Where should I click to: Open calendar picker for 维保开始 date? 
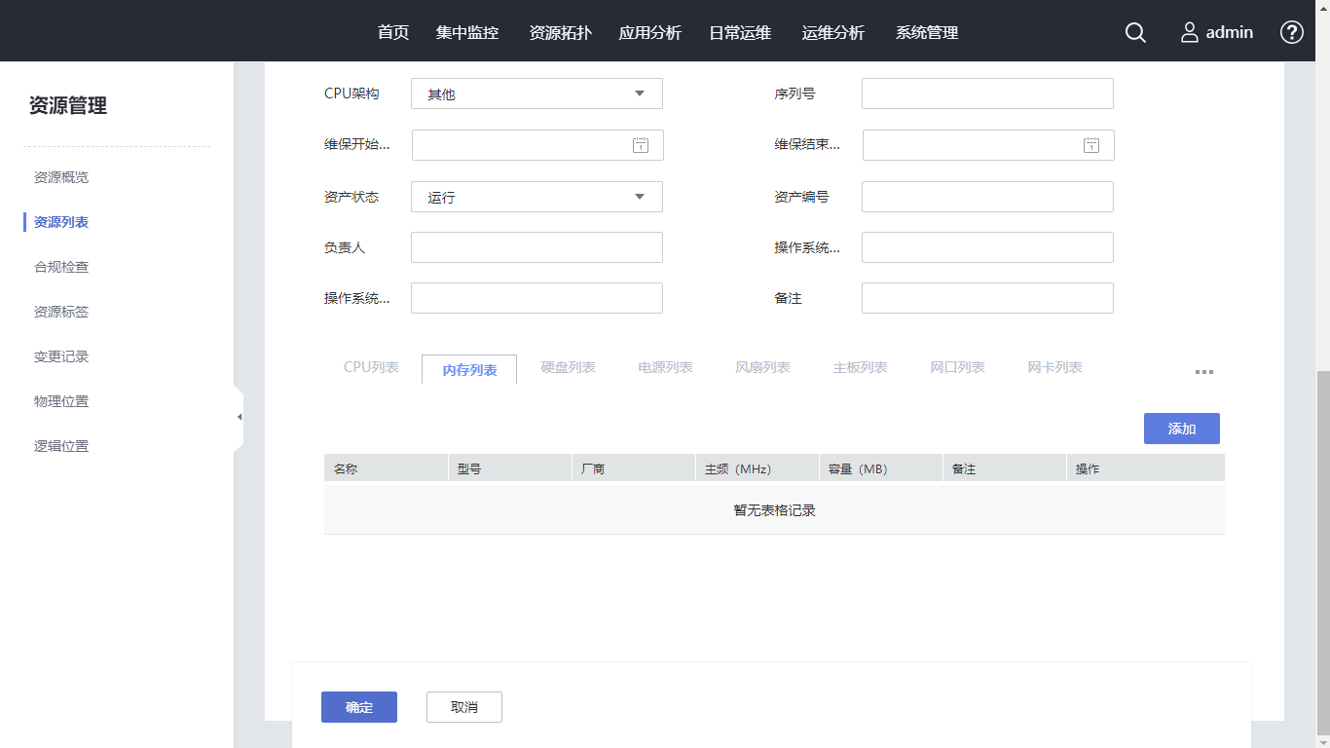click(x=640, y=145)
